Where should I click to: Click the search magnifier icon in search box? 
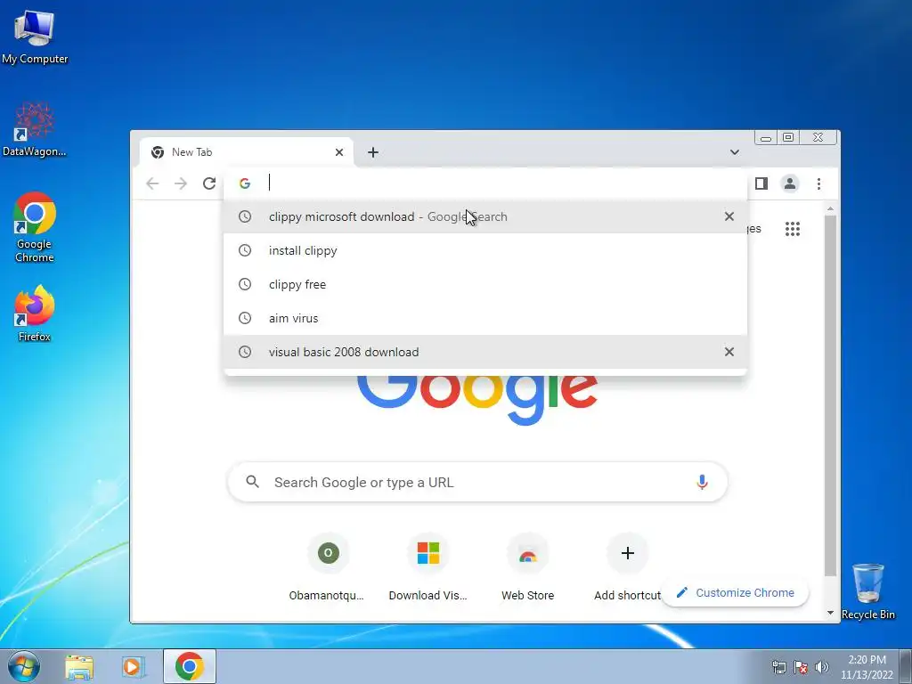(252, 482)
